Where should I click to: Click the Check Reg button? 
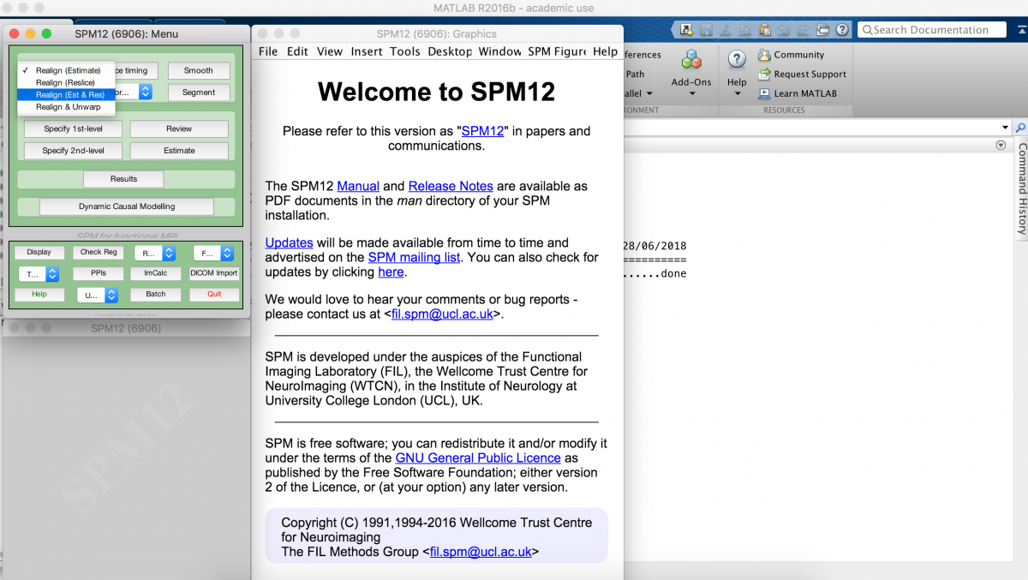click(x=99, y=253)
